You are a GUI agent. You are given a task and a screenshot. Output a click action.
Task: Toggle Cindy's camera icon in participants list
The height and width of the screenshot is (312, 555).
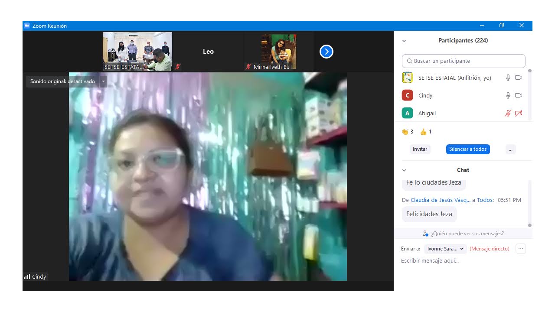tap(519, 95)
